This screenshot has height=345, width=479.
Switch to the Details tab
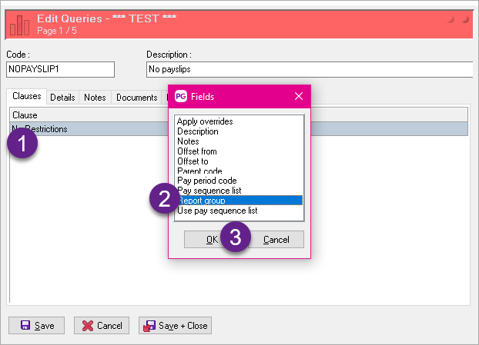(62, 98)
